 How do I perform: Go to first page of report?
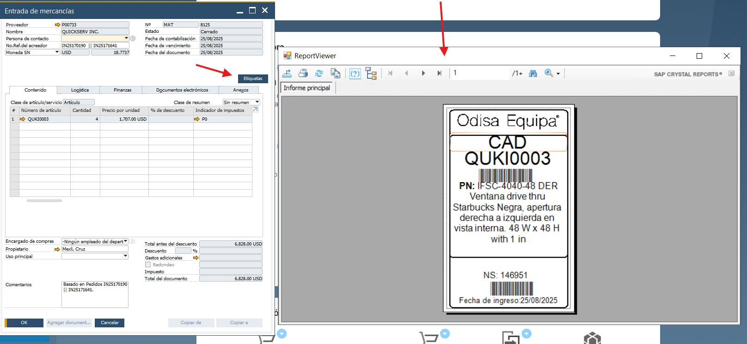tap(391, 73)
